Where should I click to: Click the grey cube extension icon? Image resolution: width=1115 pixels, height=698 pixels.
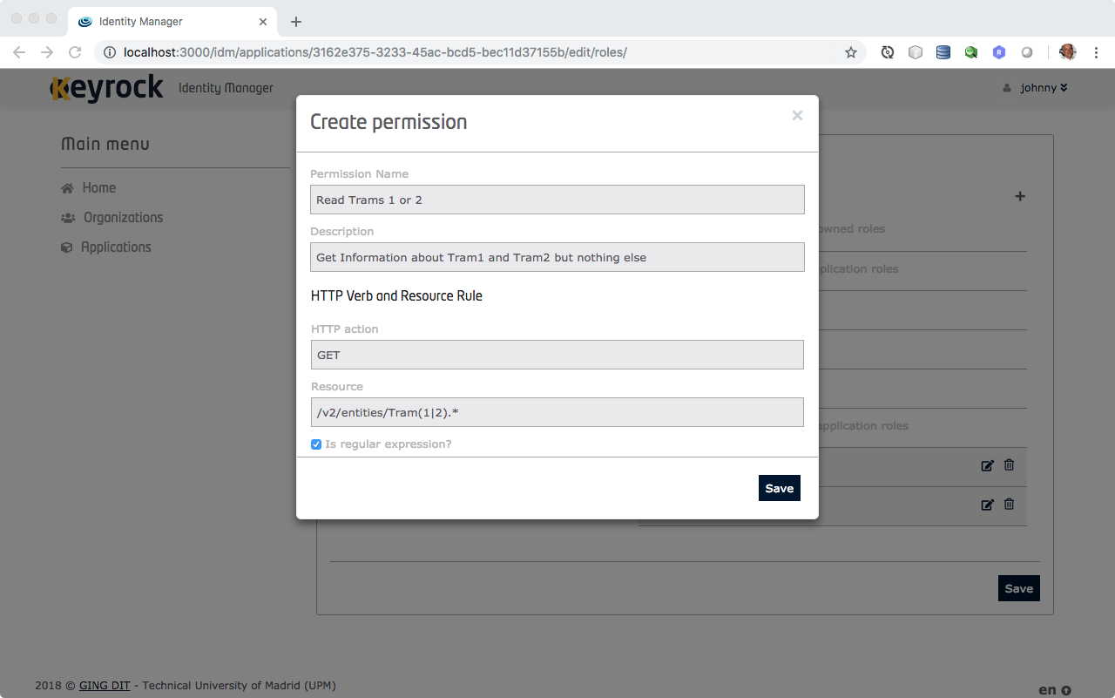[916, 52]
